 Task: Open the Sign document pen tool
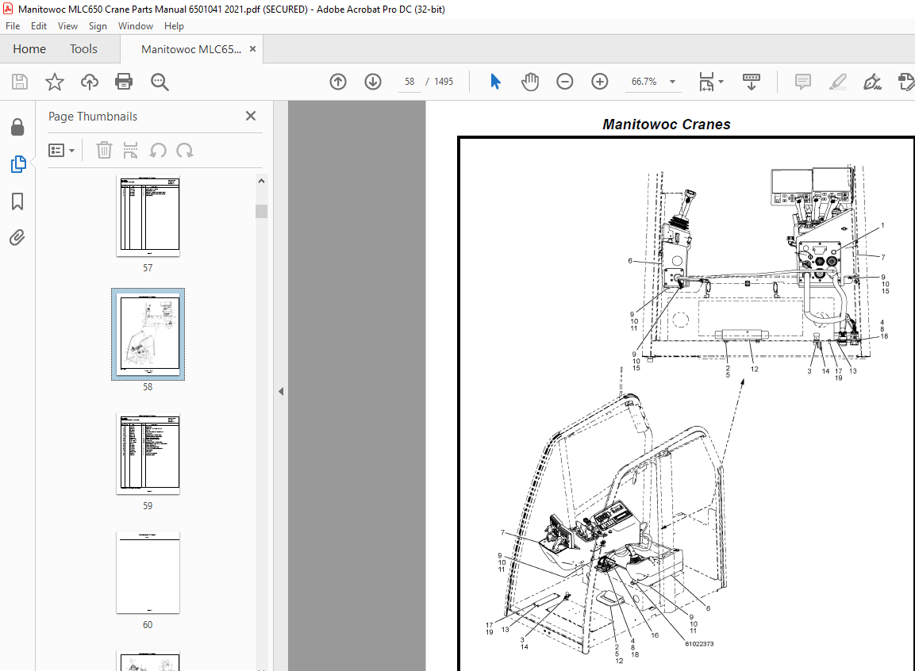click(x=872, y=82)
